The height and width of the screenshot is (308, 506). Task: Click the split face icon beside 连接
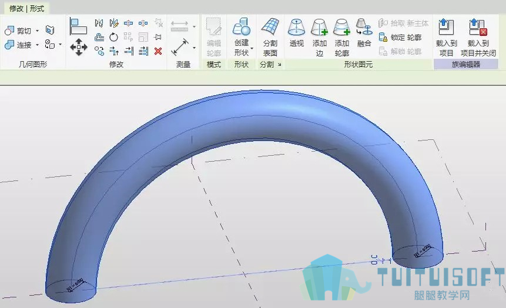click(x=49, y=44)
